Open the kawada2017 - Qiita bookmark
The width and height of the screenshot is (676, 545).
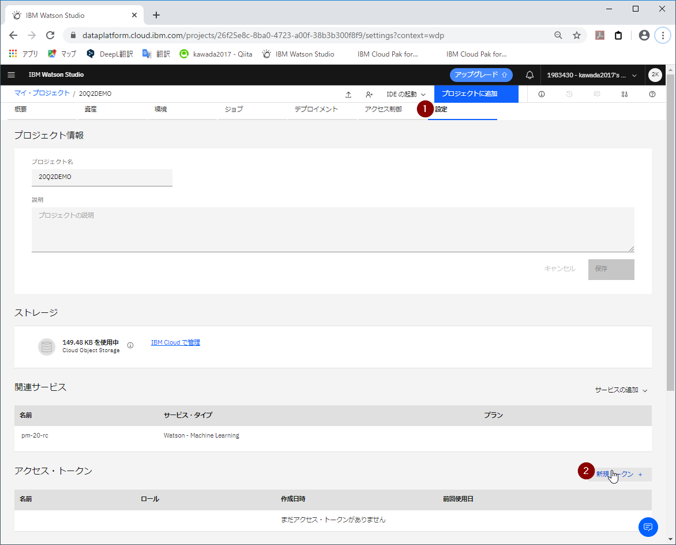(216, 54)
